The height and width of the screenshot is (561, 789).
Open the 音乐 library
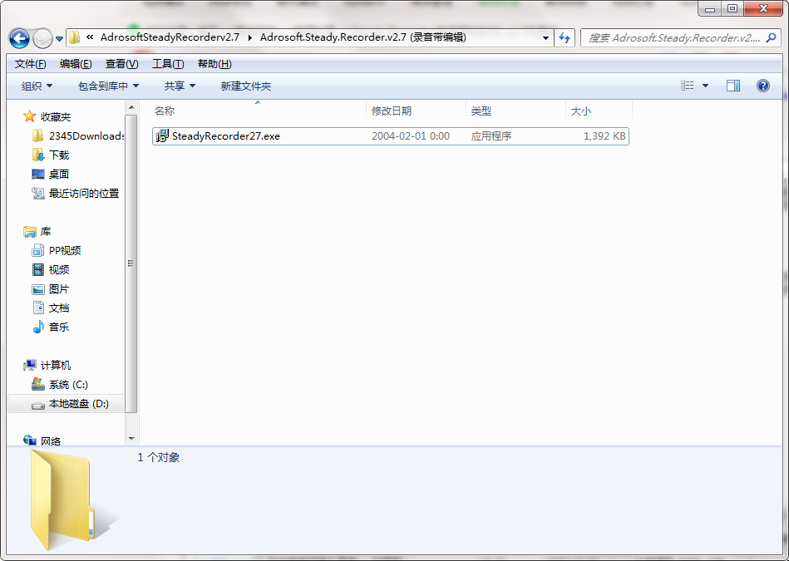tap(59, 327)
